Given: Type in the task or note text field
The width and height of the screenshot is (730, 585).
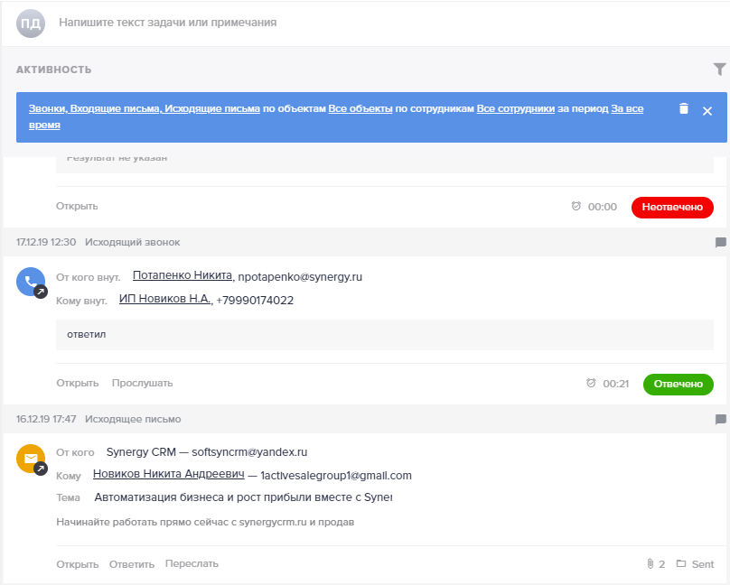Looking at the screenshot, I should pyautogui.click(x=271, y=23).
